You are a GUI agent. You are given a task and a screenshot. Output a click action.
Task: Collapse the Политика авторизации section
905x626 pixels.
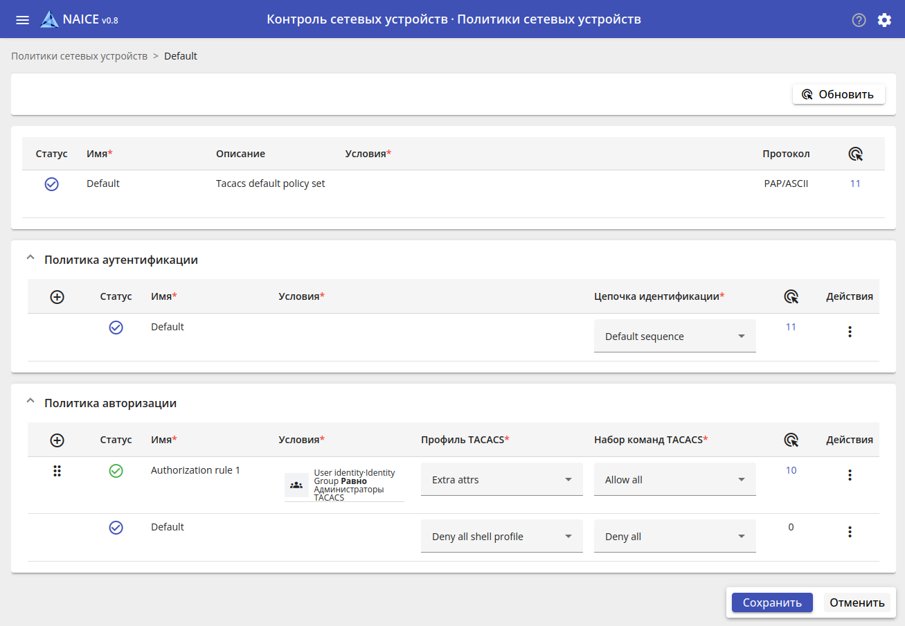tap(30, 403)
